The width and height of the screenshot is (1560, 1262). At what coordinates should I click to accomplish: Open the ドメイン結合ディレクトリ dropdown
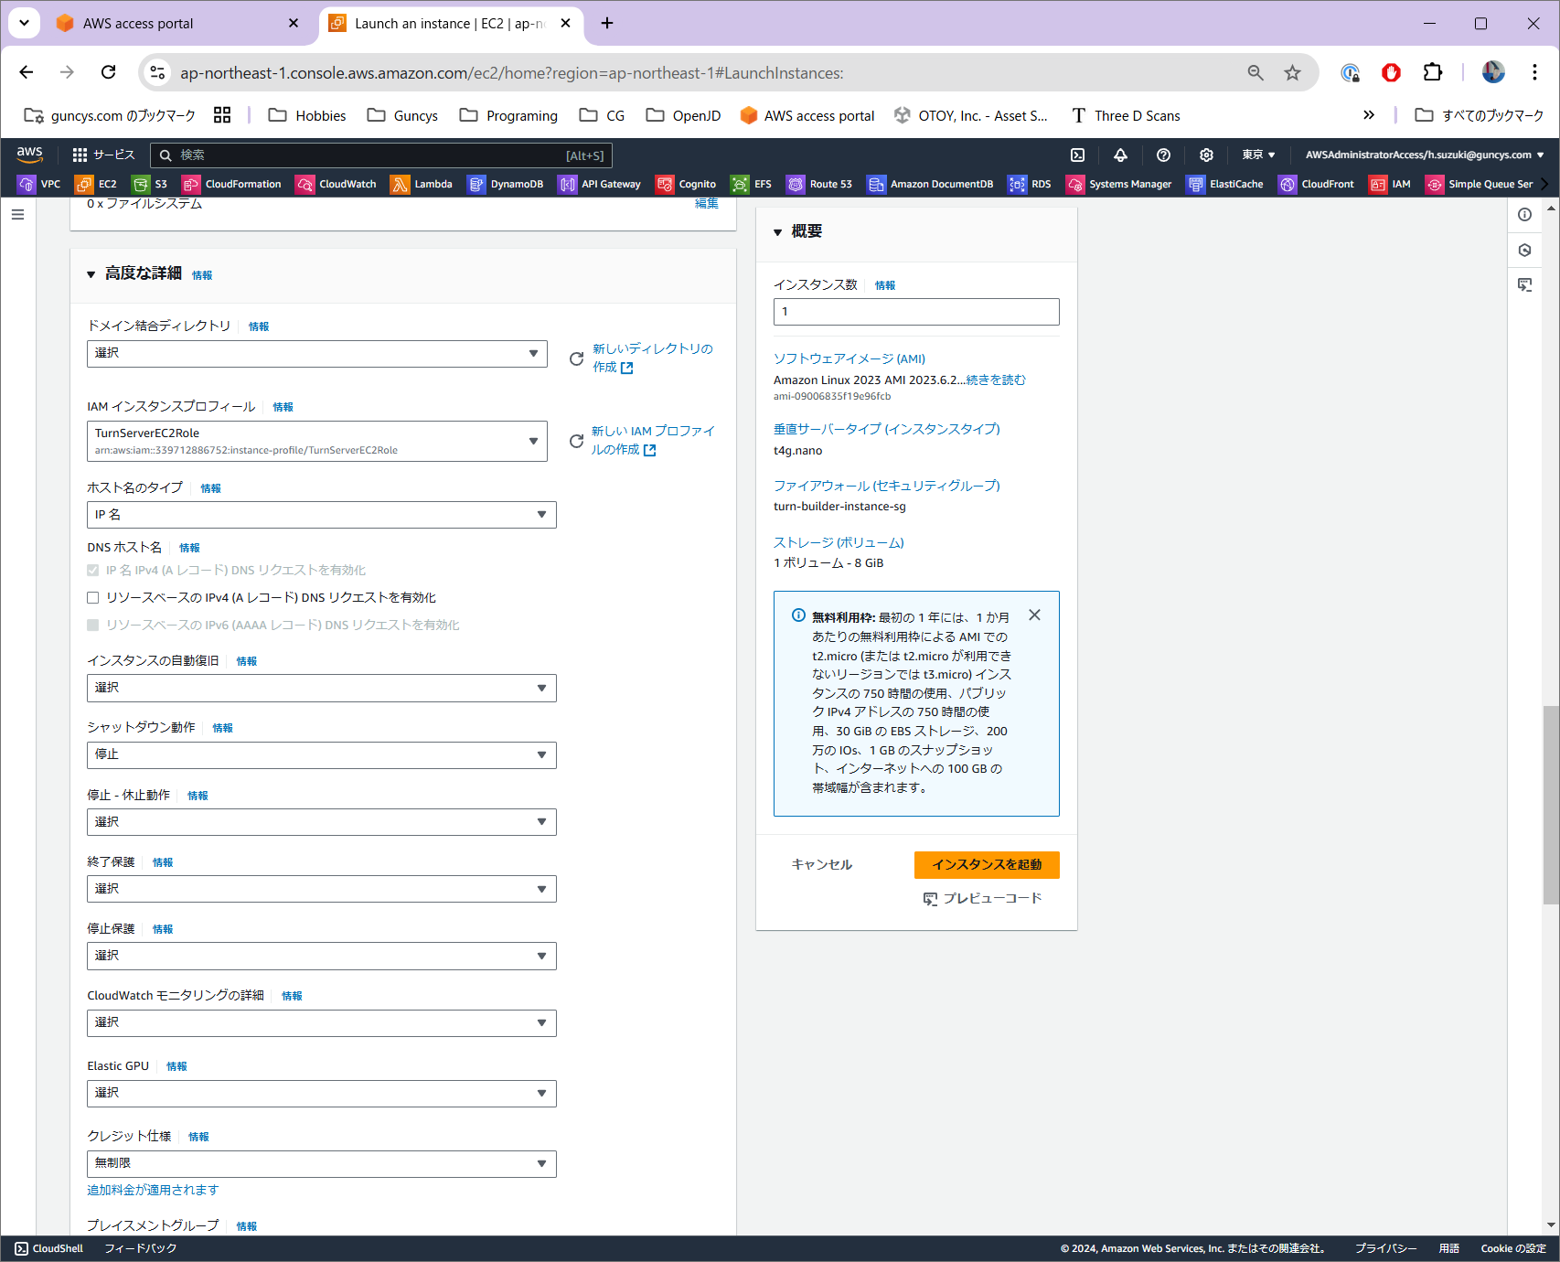317,354
